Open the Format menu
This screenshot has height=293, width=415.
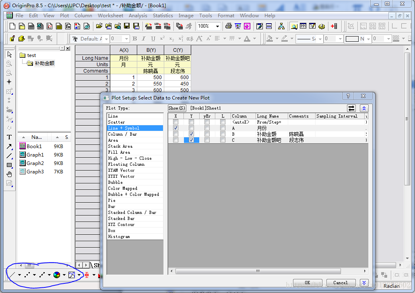pos(226,16)
